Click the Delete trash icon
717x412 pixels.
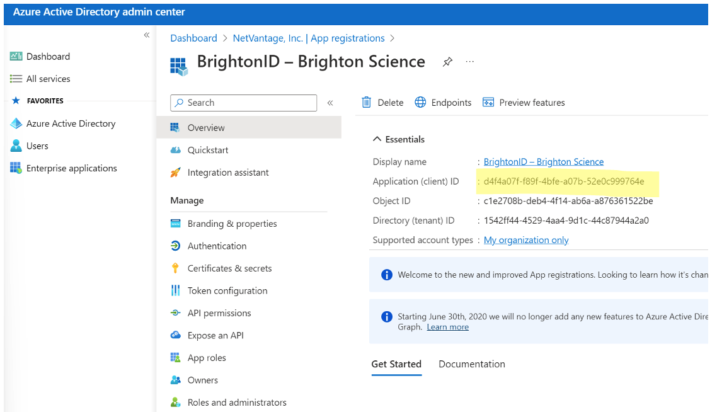pos(366,103)
